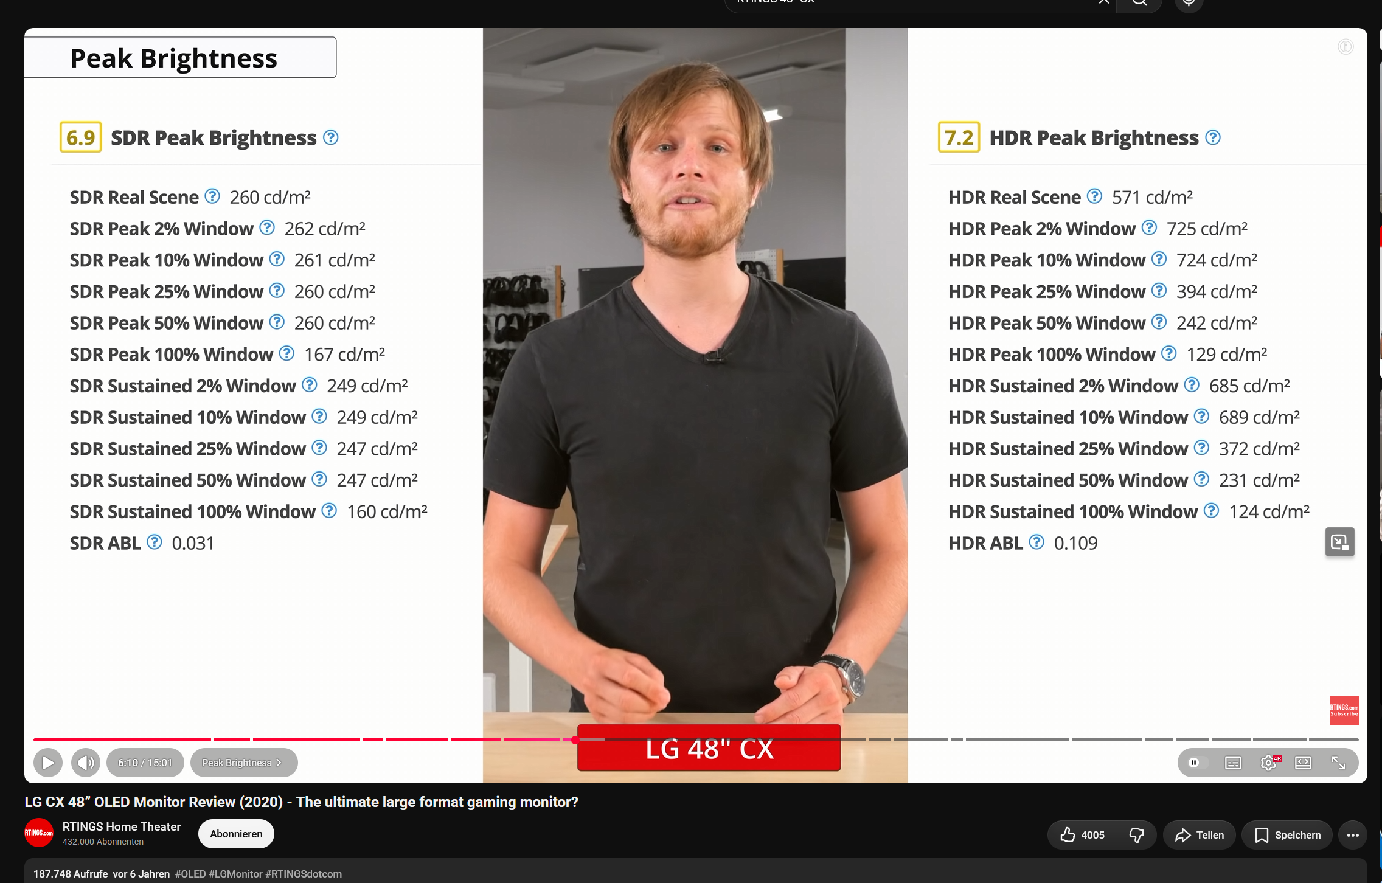The height and width of the screenshot is (883, 1382).
Task: Subscribe with the Abonnieren button
Action: [236, 834]
